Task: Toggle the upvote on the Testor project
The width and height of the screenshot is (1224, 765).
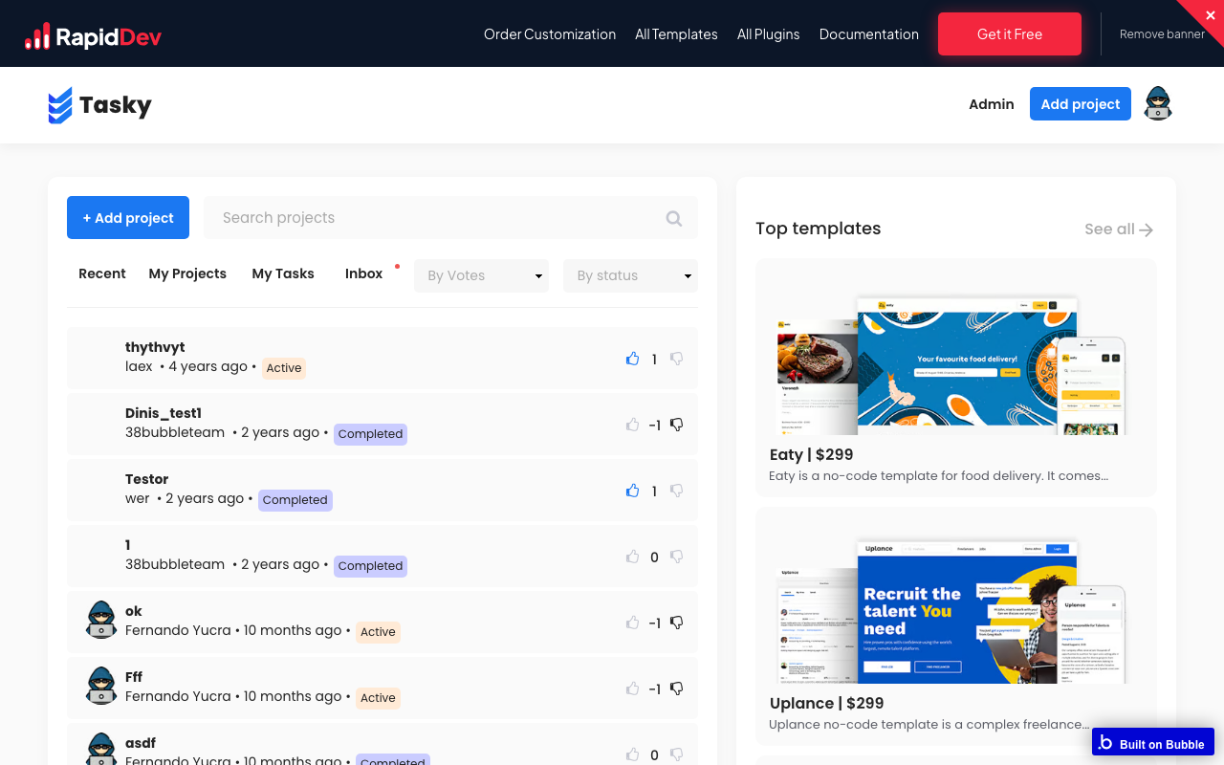Action: pyautogui.click(x=632, y=490)
